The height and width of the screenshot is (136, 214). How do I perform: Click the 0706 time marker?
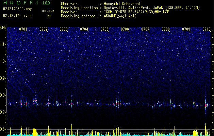pos(125,29)
